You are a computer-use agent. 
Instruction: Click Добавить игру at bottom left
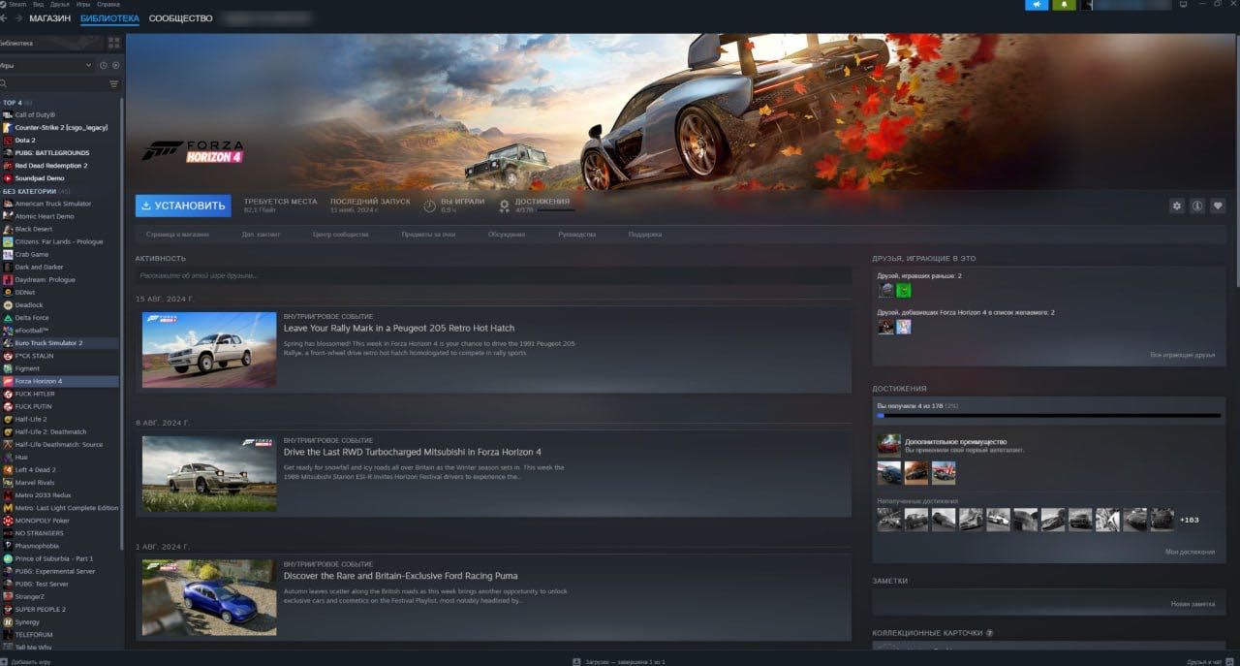pyautogui.click(x=26, y=661)
